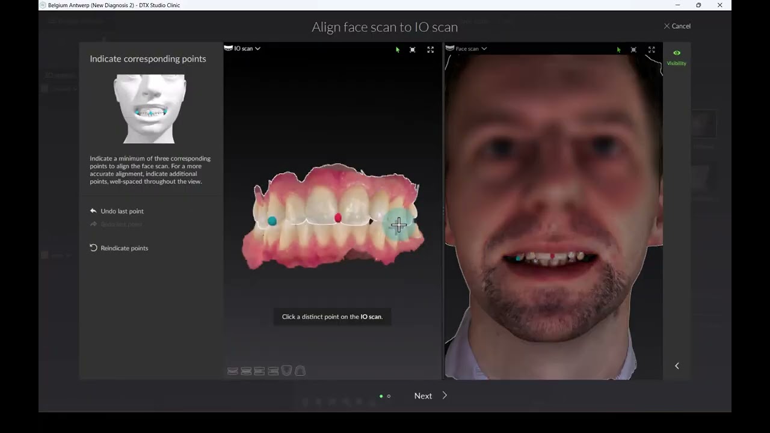Open the Face scan dropdown
Viewport: 770px width, 433px height.
coord(466,49)
